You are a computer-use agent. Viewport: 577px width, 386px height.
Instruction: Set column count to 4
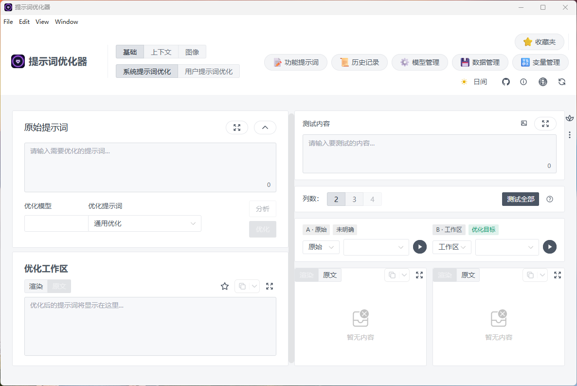pos(372,199)
